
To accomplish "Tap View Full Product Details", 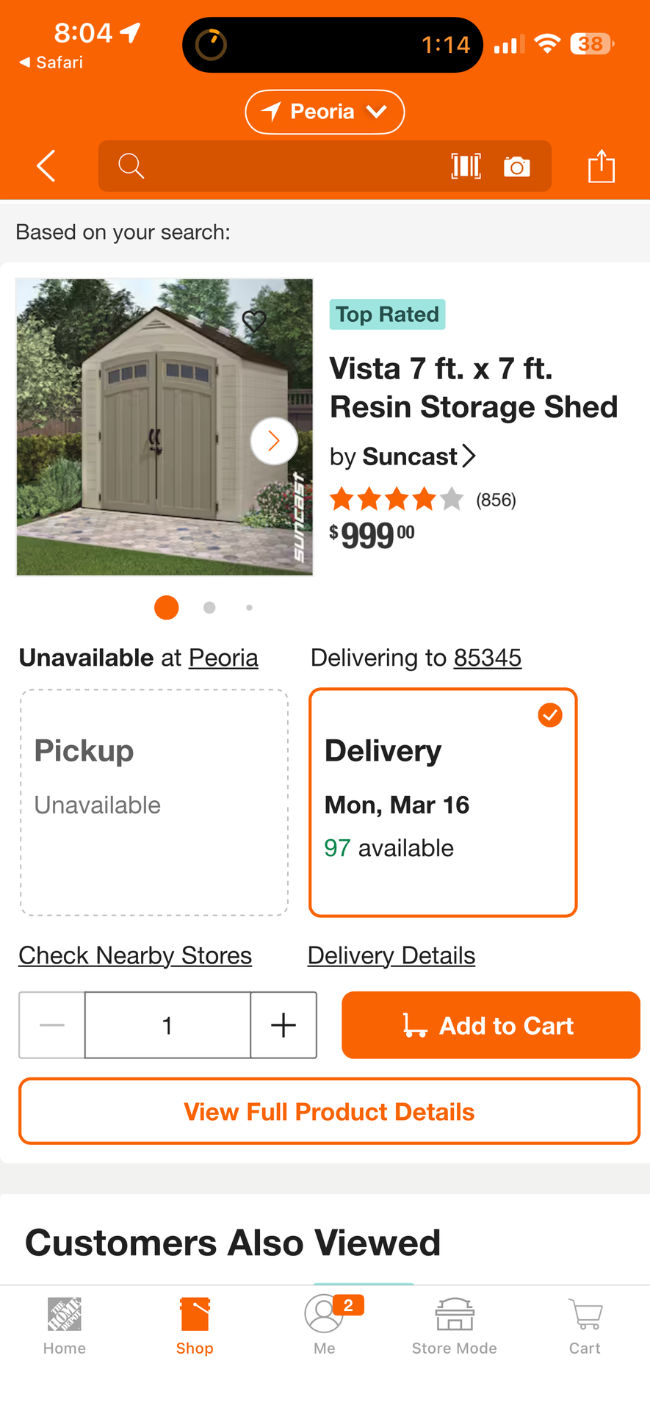I will coord(329,1111).
